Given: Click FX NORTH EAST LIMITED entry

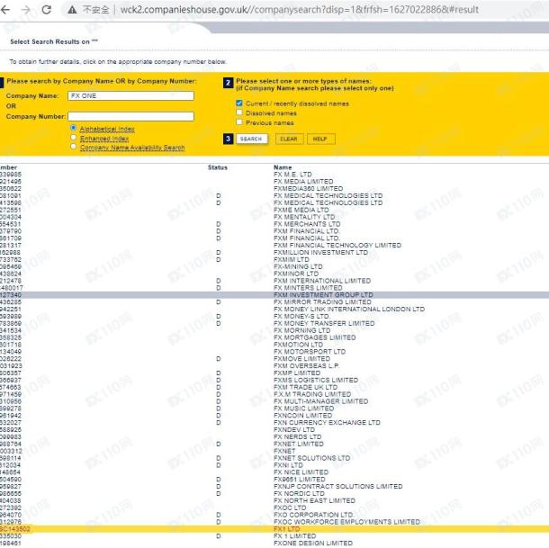Looking at the screenshot, I should [x=314, y=500].
